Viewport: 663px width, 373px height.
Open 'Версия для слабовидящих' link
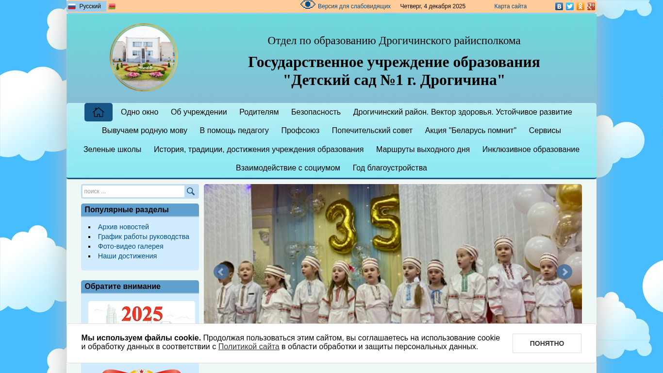click(x=354, y=6)
